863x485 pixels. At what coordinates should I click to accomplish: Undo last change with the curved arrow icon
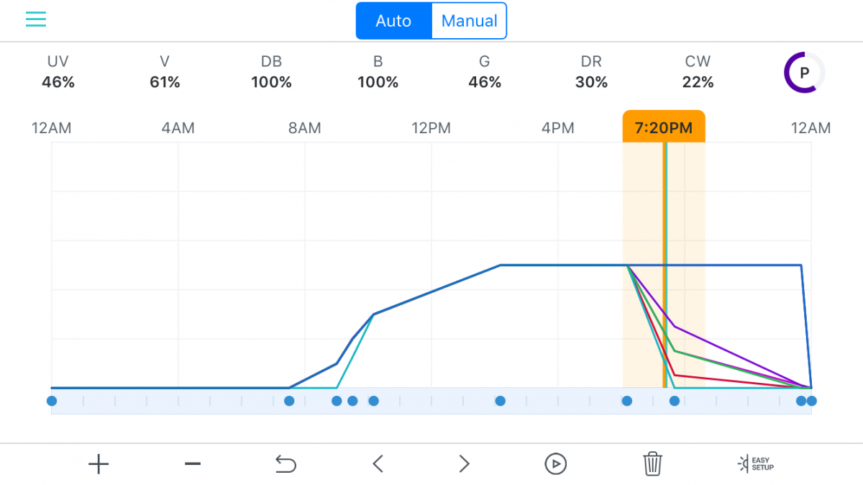coord(286,464)
